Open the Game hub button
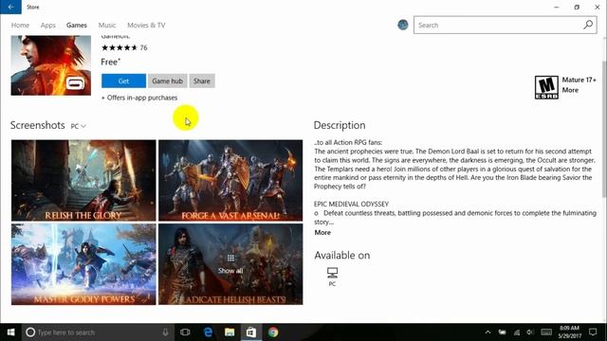This screenshot has height=341, width=607. point(167,81)
